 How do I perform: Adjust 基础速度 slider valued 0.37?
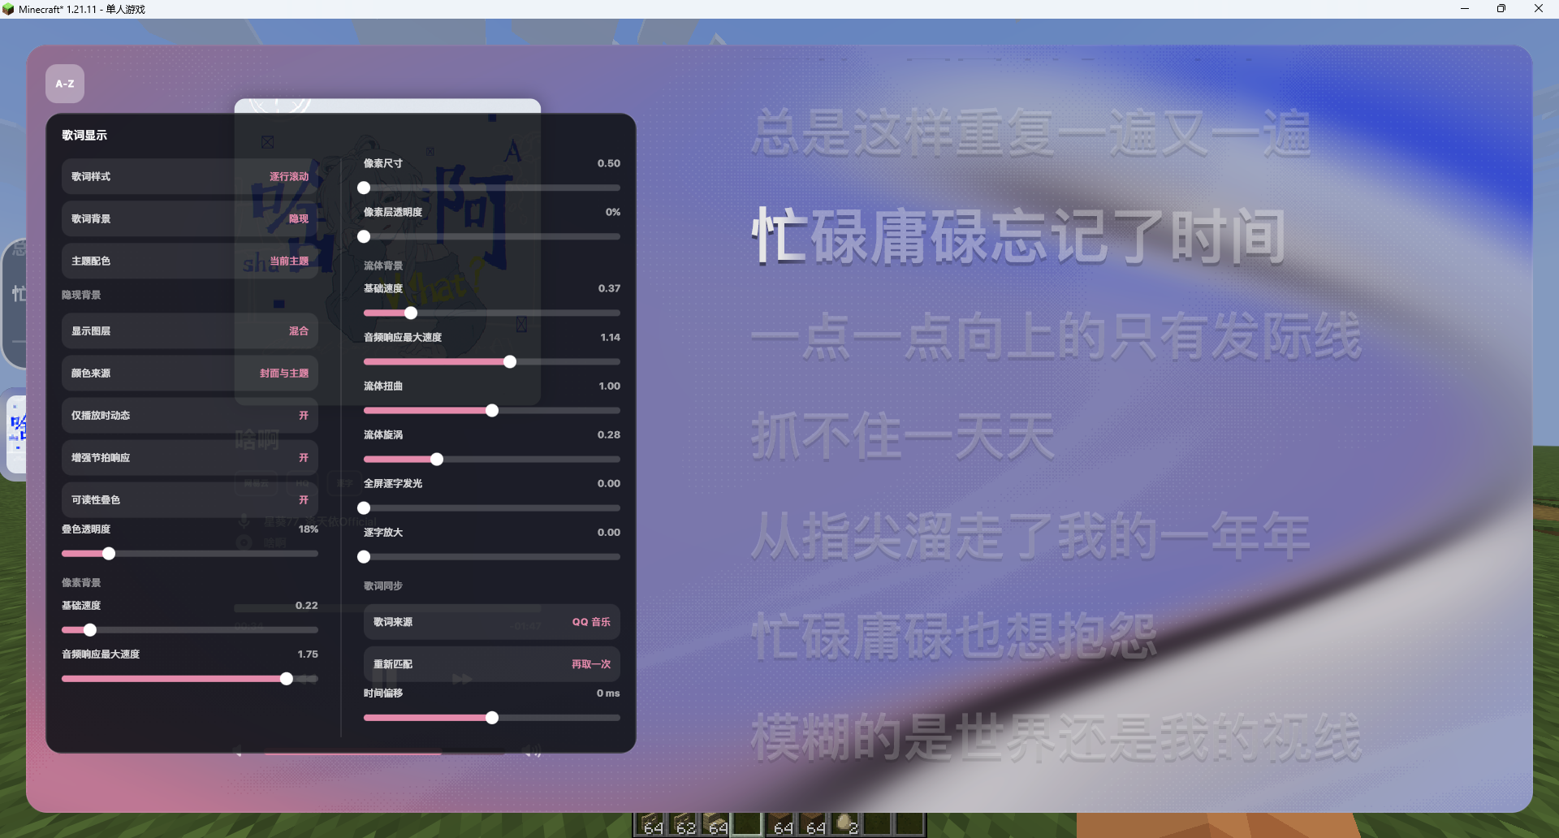[x=492, y=313]
